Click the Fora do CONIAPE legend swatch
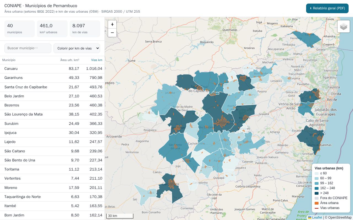This screenshot has width=353, height=220. coord(317,198)
